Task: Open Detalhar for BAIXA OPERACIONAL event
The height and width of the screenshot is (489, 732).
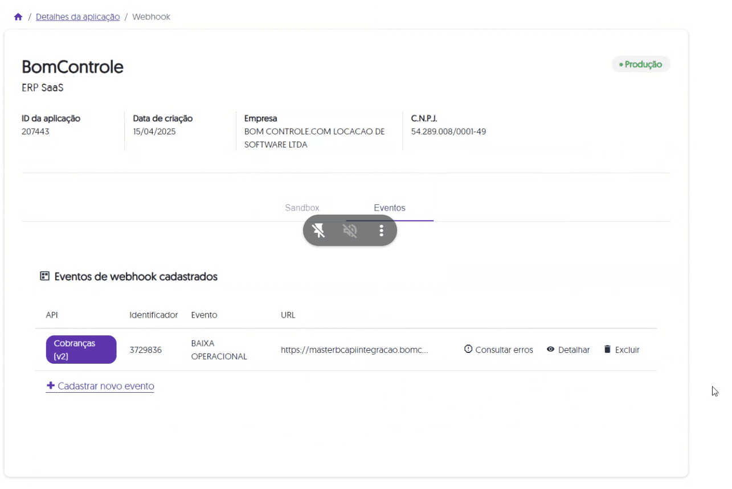Action: click(568, 350)
